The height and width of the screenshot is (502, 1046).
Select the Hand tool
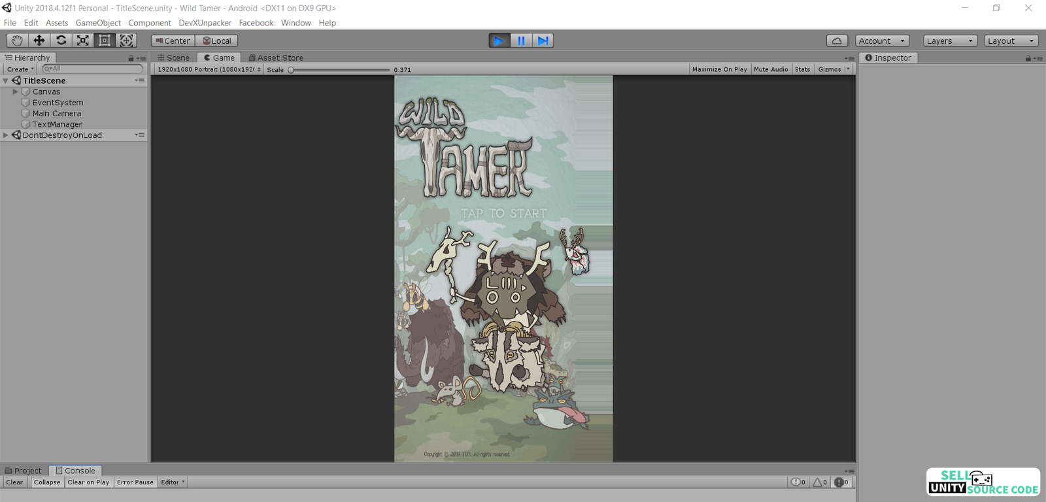(17, 41)
